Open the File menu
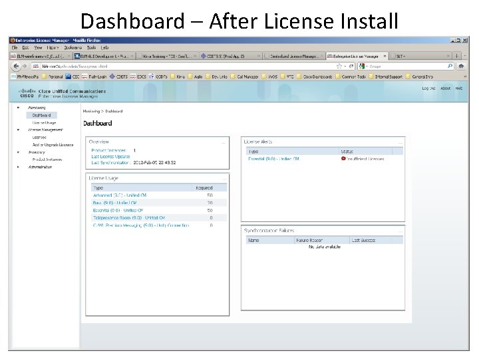Viewport: 479px width, 359px height. click(x=15, y=48)
